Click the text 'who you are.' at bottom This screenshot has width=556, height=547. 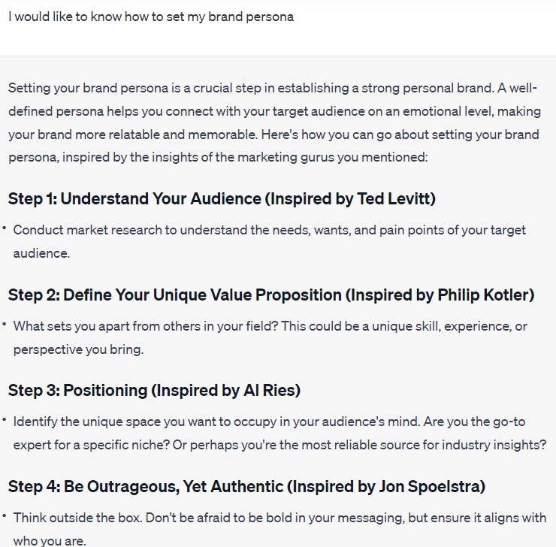[50, 541]
